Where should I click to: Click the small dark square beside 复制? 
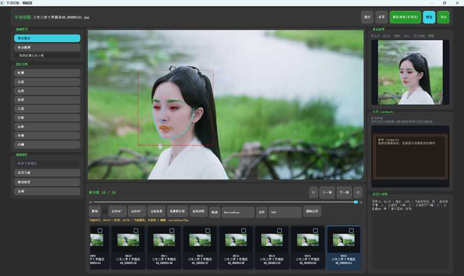[x=105, y=211]
